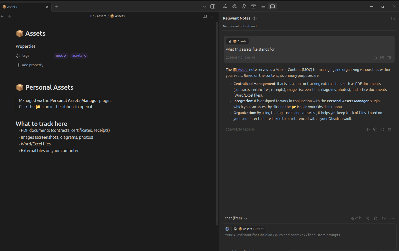This screenshot has width=399, height=251.
Task: Open chat more options ellipsis
Action: pyautogui.click(x=392, y=218)
